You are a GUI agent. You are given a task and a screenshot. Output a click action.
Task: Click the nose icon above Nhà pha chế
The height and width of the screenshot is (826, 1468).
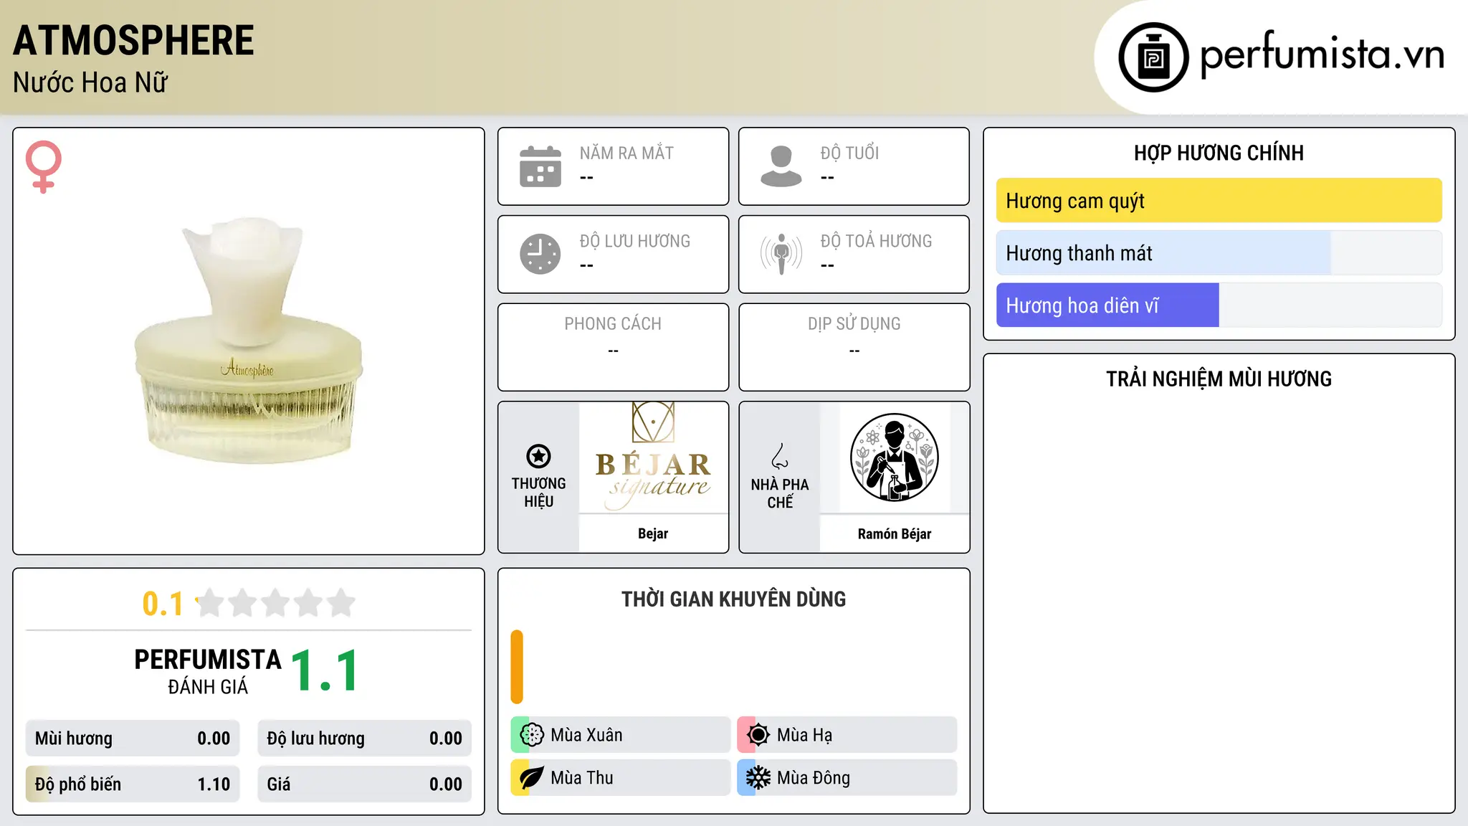tap(780, 456)
